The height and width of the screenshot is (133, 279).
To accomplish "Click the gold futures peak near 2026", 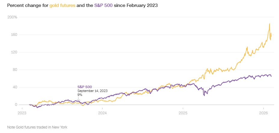I will click(x=270, y=24).
